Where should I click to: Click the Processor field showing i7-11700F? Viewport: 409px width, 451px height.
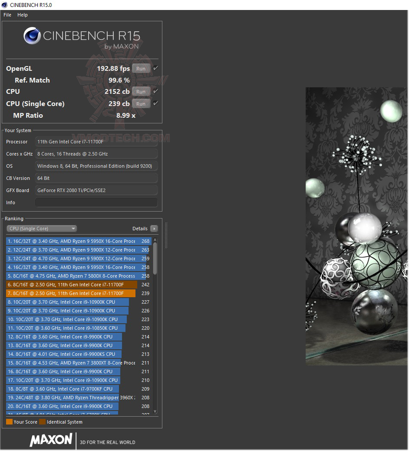coord(96,142)
